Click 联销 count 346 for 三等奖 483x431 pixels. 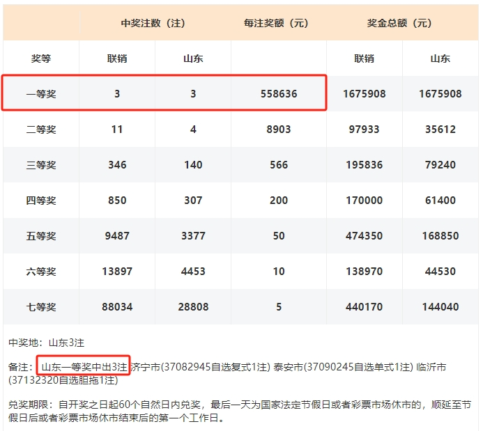pos(117,165)
